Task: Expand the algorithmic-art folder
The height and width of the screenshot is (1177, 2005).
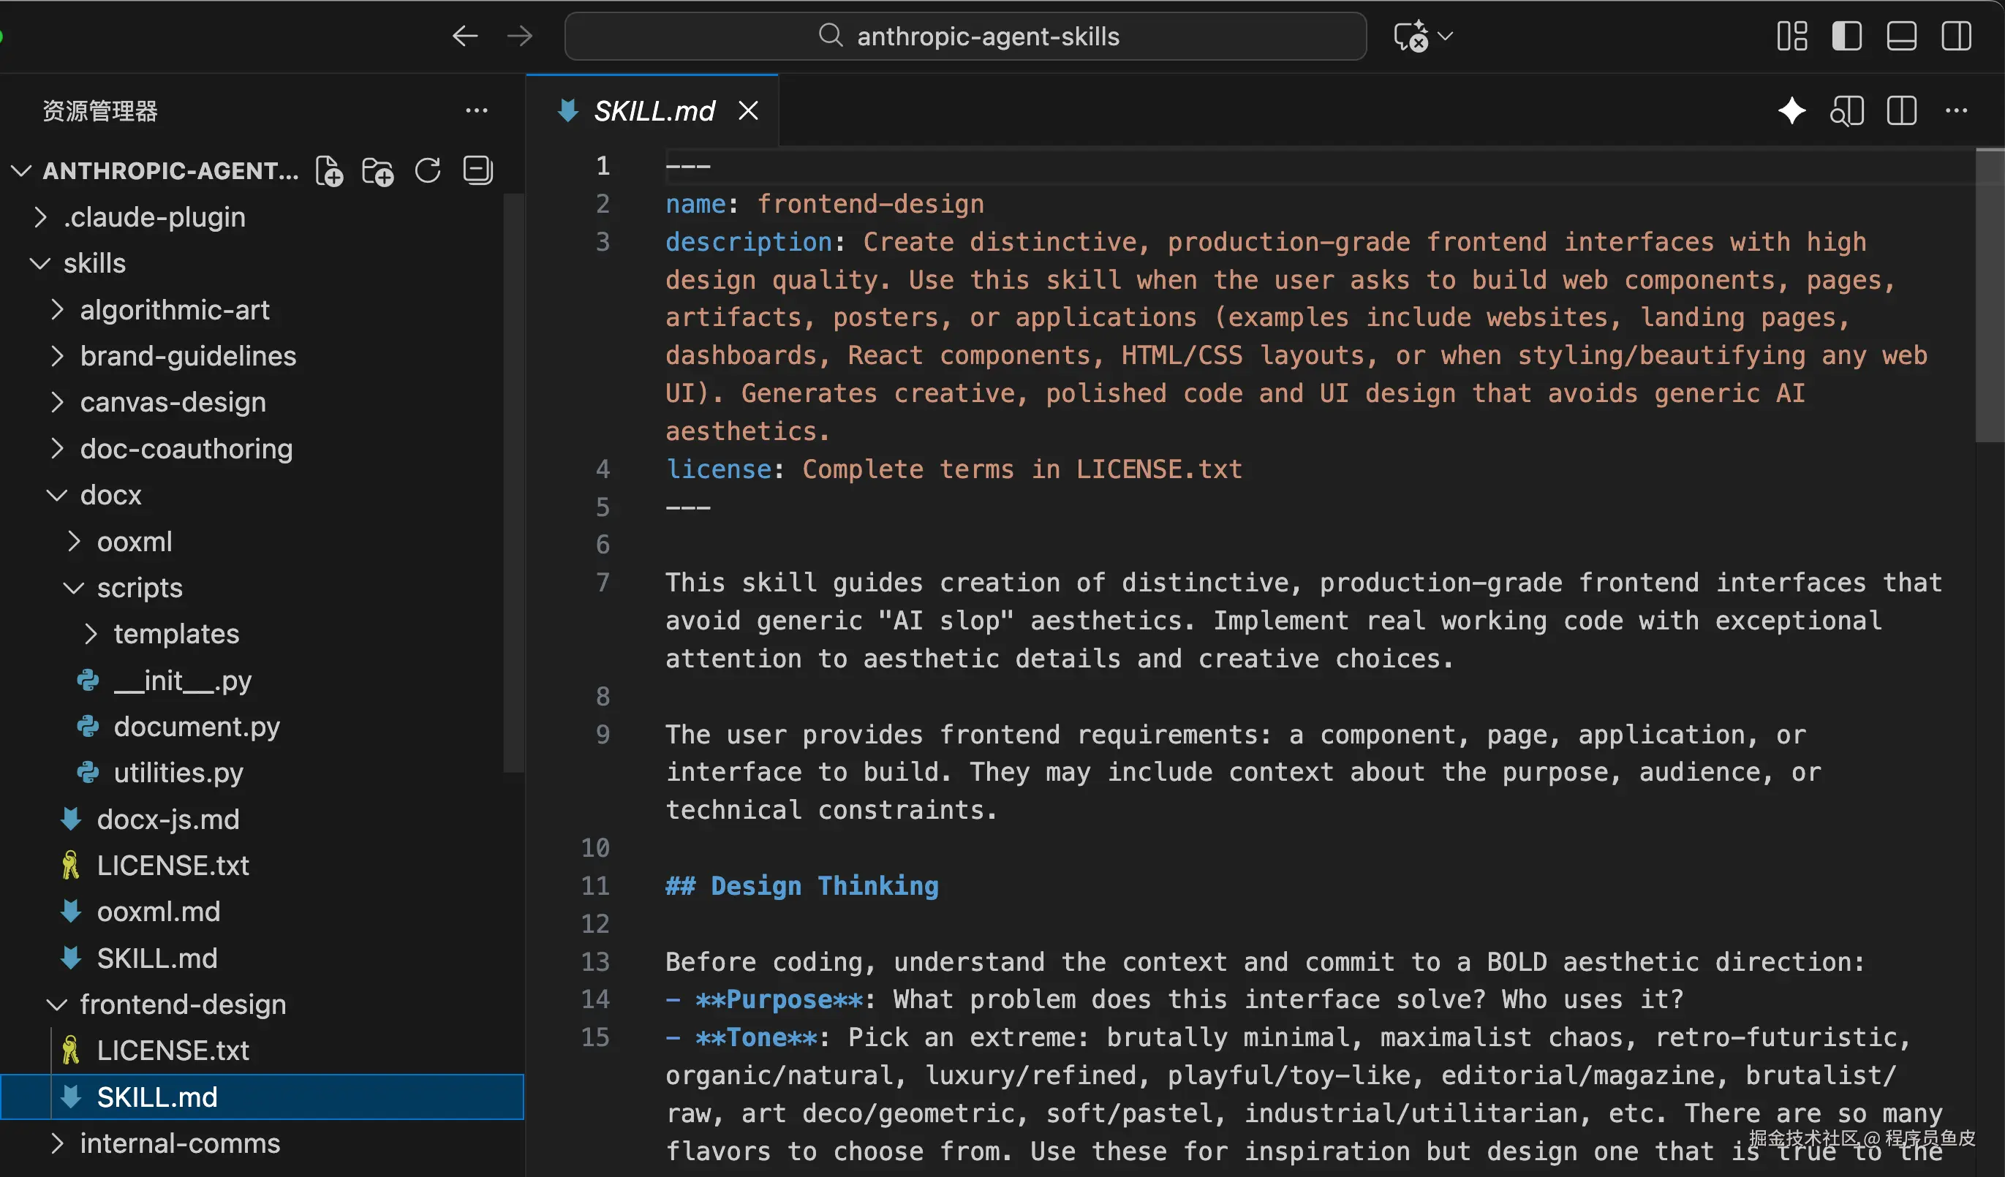Action: click(x=174, y=309)
